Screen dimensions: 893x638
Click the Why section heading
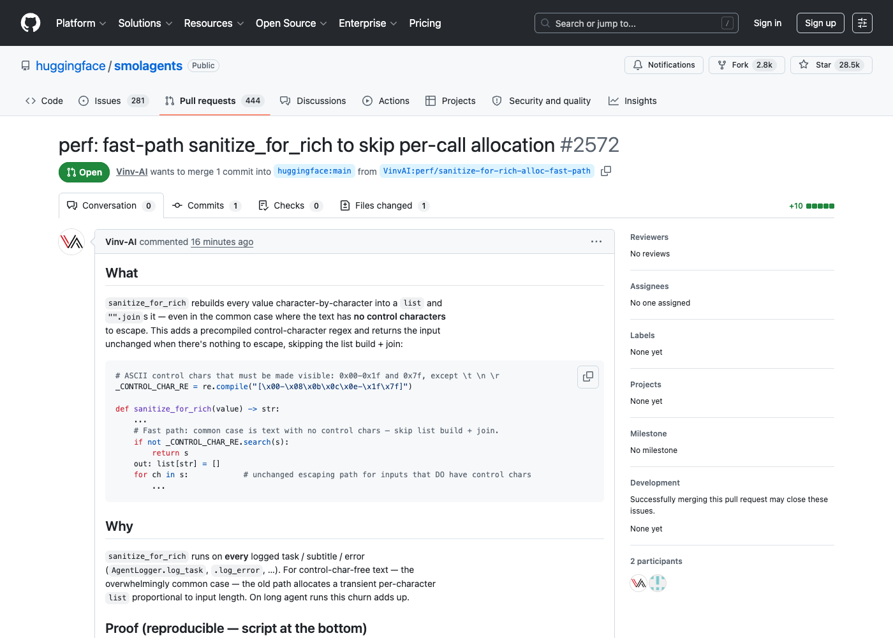point(119,526)
